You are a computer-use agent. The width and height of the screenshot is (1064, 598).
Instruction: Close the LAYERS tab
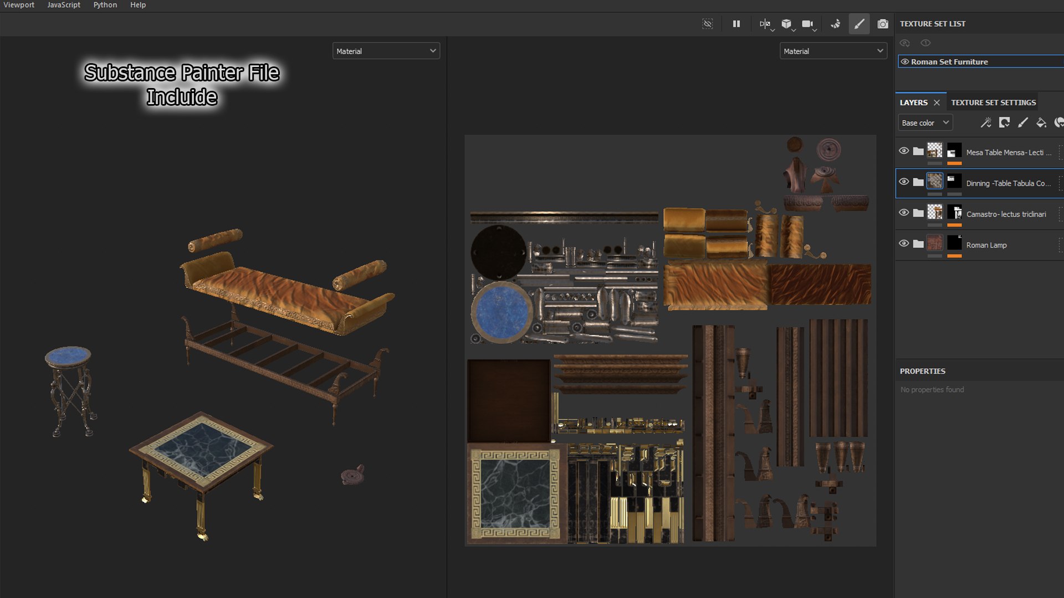pyautogui.click(x=937, y=102)
